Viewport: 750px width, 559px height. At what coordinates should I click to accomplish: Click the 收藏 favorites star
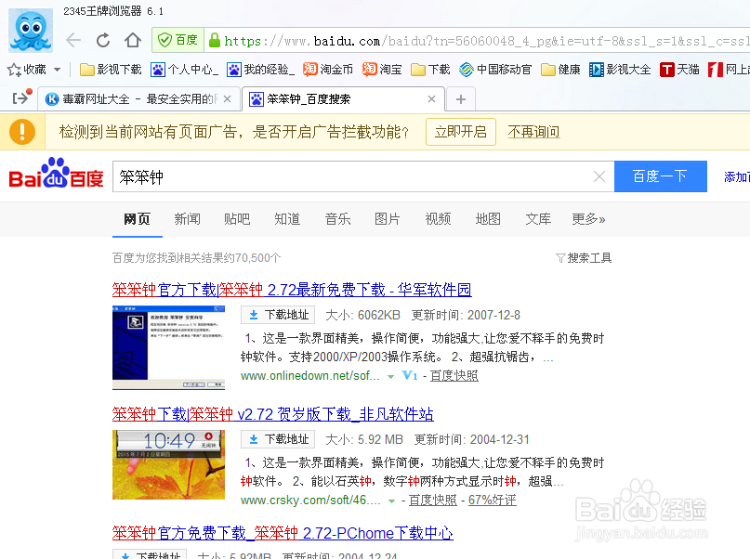(x=14, y=70)
